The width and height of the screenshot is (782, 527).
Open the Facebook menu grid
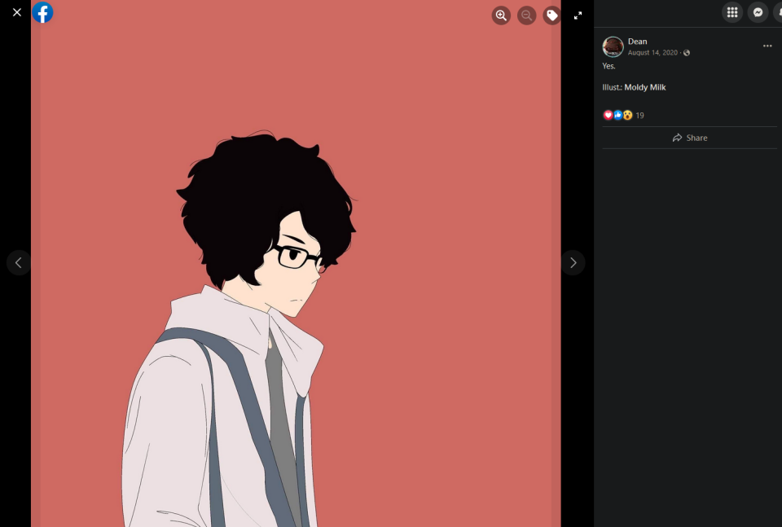(x=732, y=12)
